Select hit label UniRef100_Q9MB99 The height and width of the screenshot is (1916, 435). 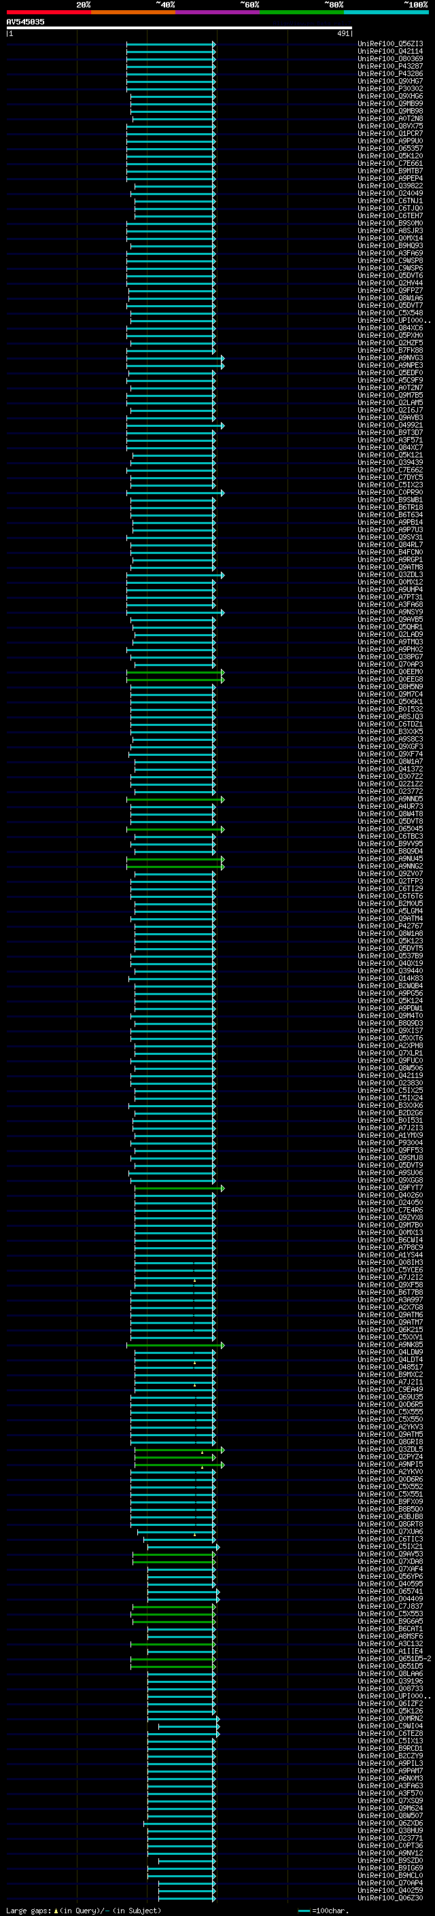pyautogui.click(x=390, y=103)
